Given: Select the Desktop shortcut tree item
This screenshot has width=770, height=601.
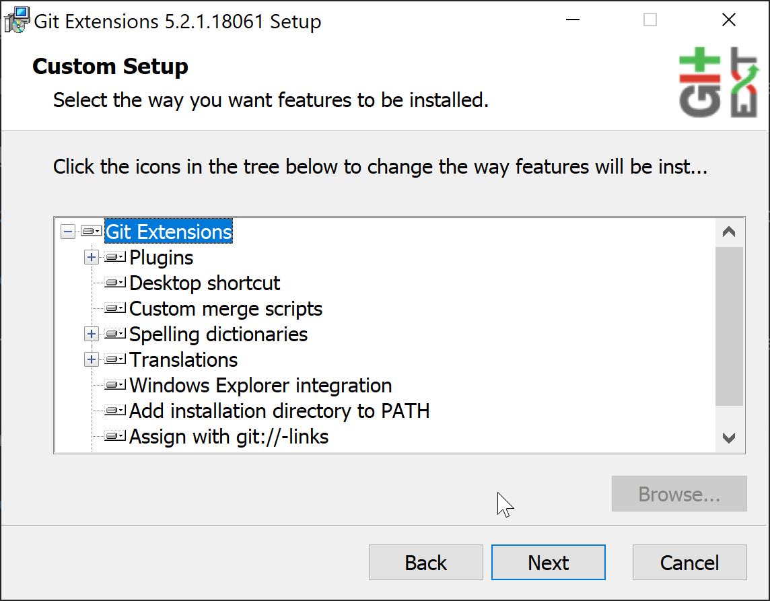Looking at the screenshot, I should pos(205,283).
